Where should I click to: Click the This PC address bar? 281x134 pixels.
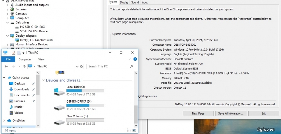(x=54, y=66)
